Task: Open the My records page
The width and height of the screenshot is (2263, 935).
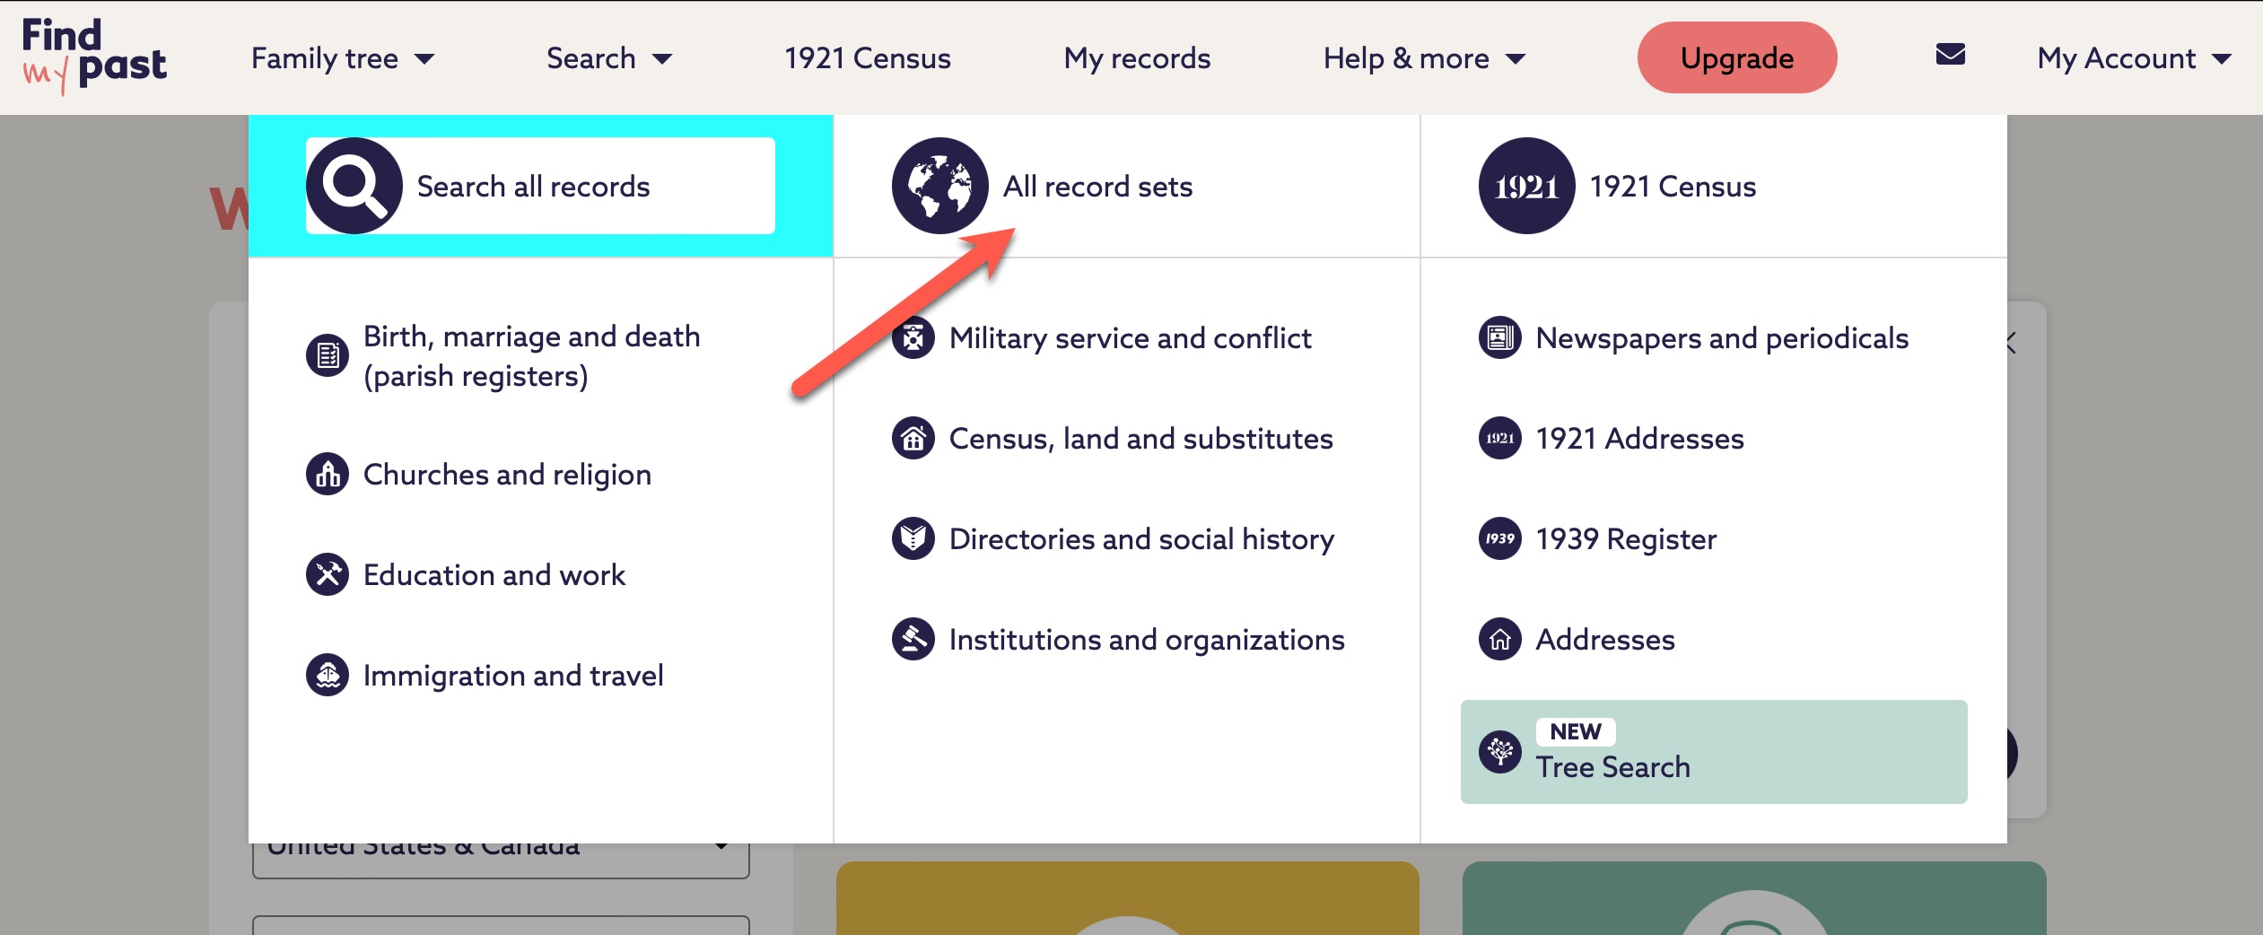Action: point(1135,57)
